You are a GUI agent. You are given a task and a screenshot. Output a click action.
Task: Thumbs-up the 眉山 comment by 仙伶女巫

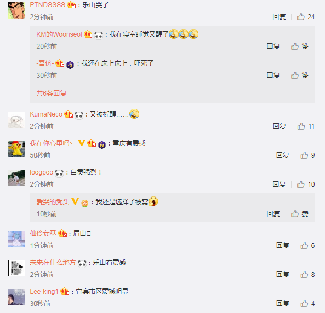pos(304,245)
